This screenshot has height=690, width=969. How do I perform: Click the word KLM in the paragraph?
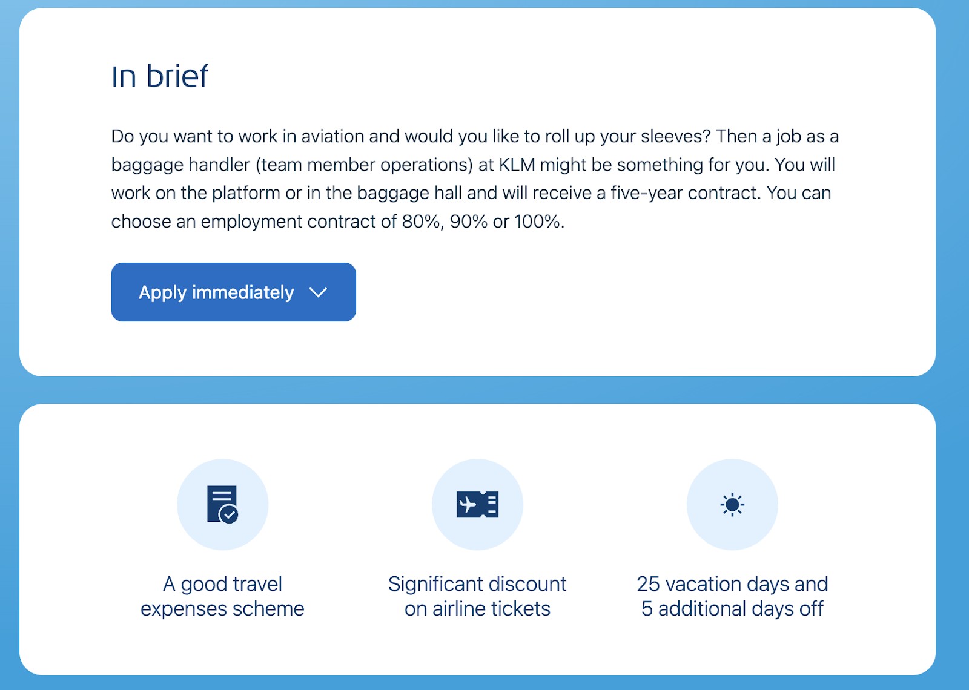[517, 165]
